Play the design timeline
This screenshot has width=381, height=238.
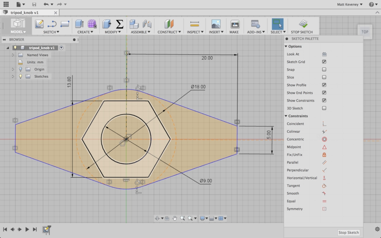pos(27,229)
